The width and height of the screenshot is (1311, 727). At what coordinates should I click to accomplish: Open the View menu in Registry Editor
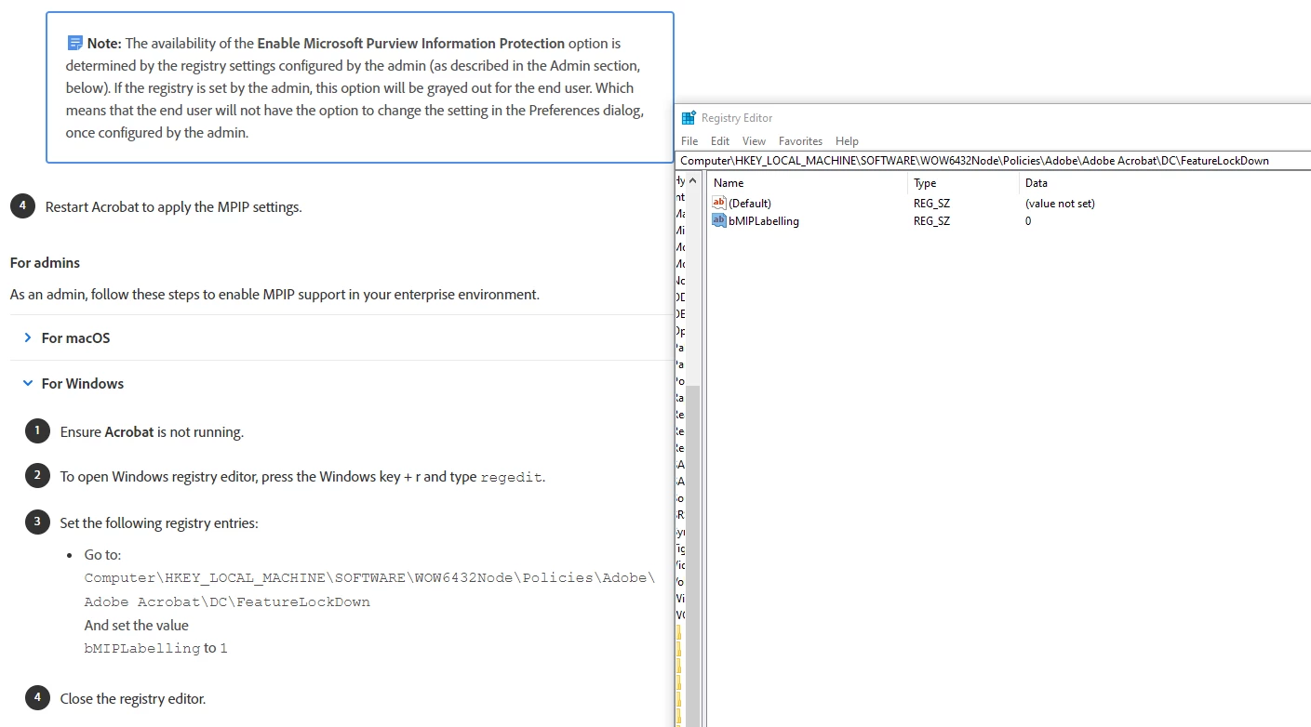pos(754,141)
